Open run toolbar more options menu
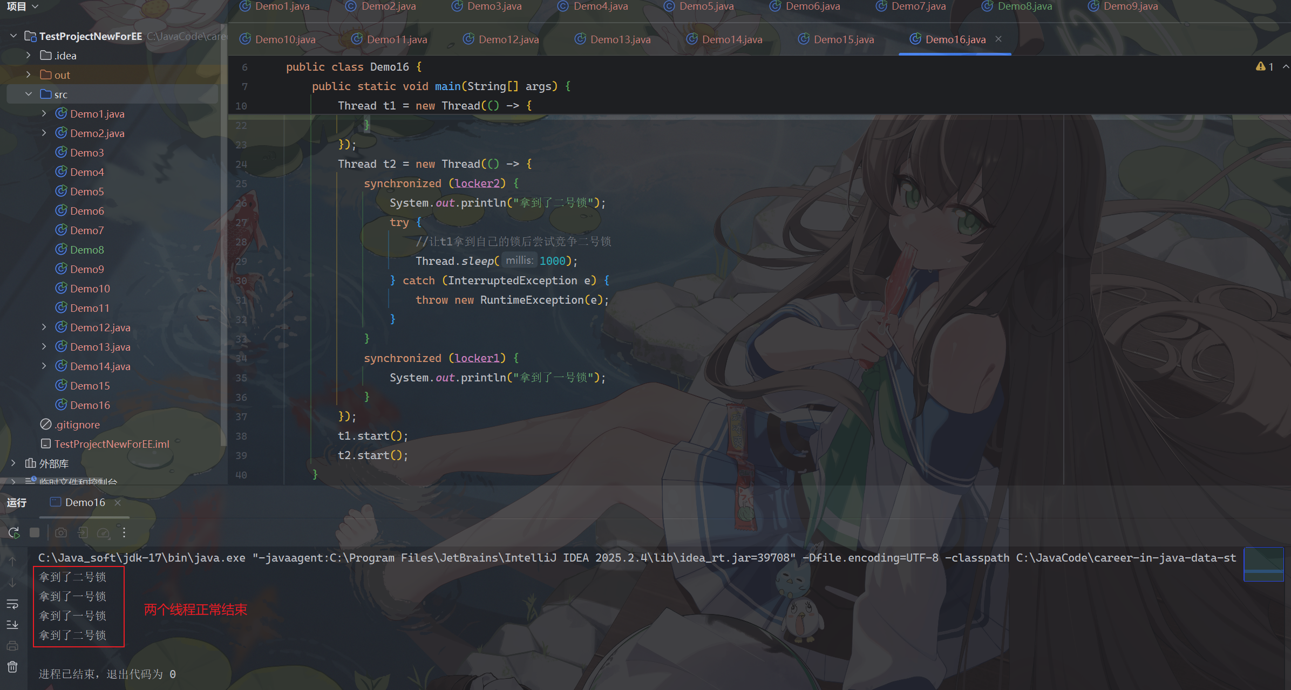The width and height of the screenshot is (1291, 690). click(124, 533)
